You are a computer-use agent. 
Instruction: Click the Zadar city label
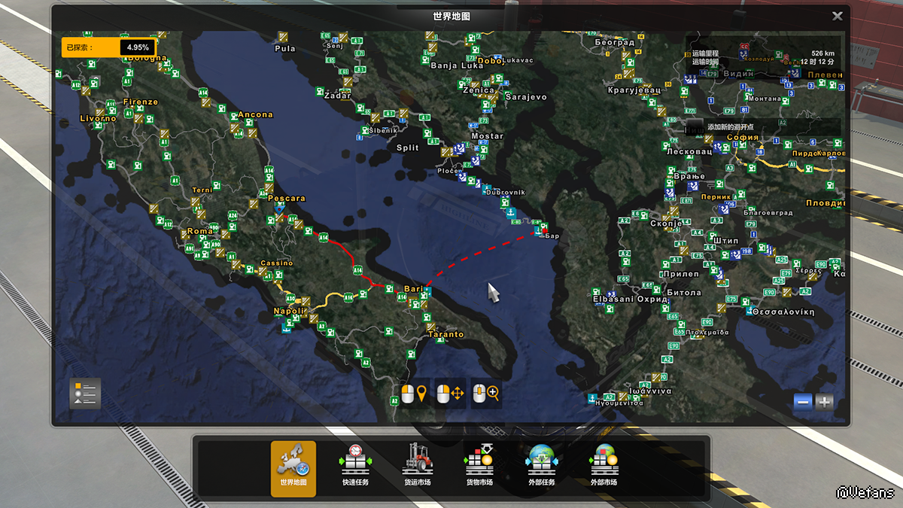(337, 96)
